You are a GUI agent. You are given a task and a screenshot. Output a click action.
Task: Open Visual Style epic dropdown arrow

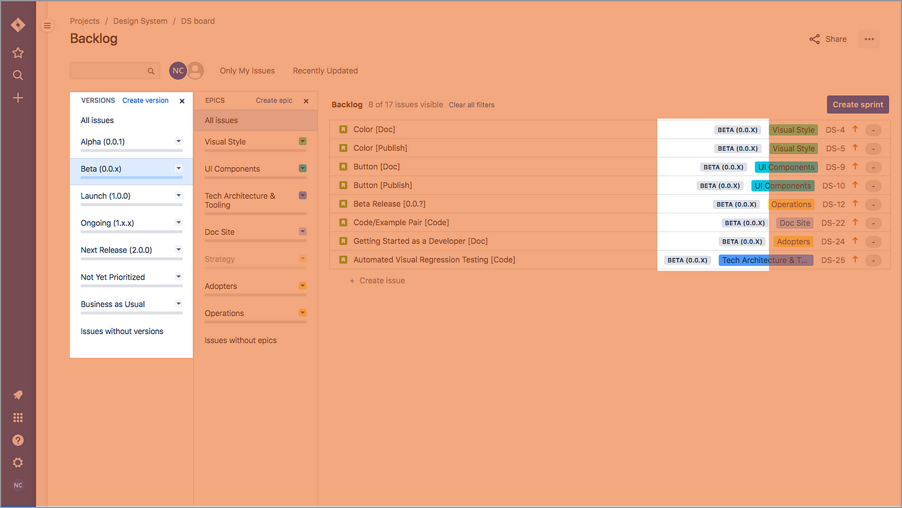click(x=303, y=141)
